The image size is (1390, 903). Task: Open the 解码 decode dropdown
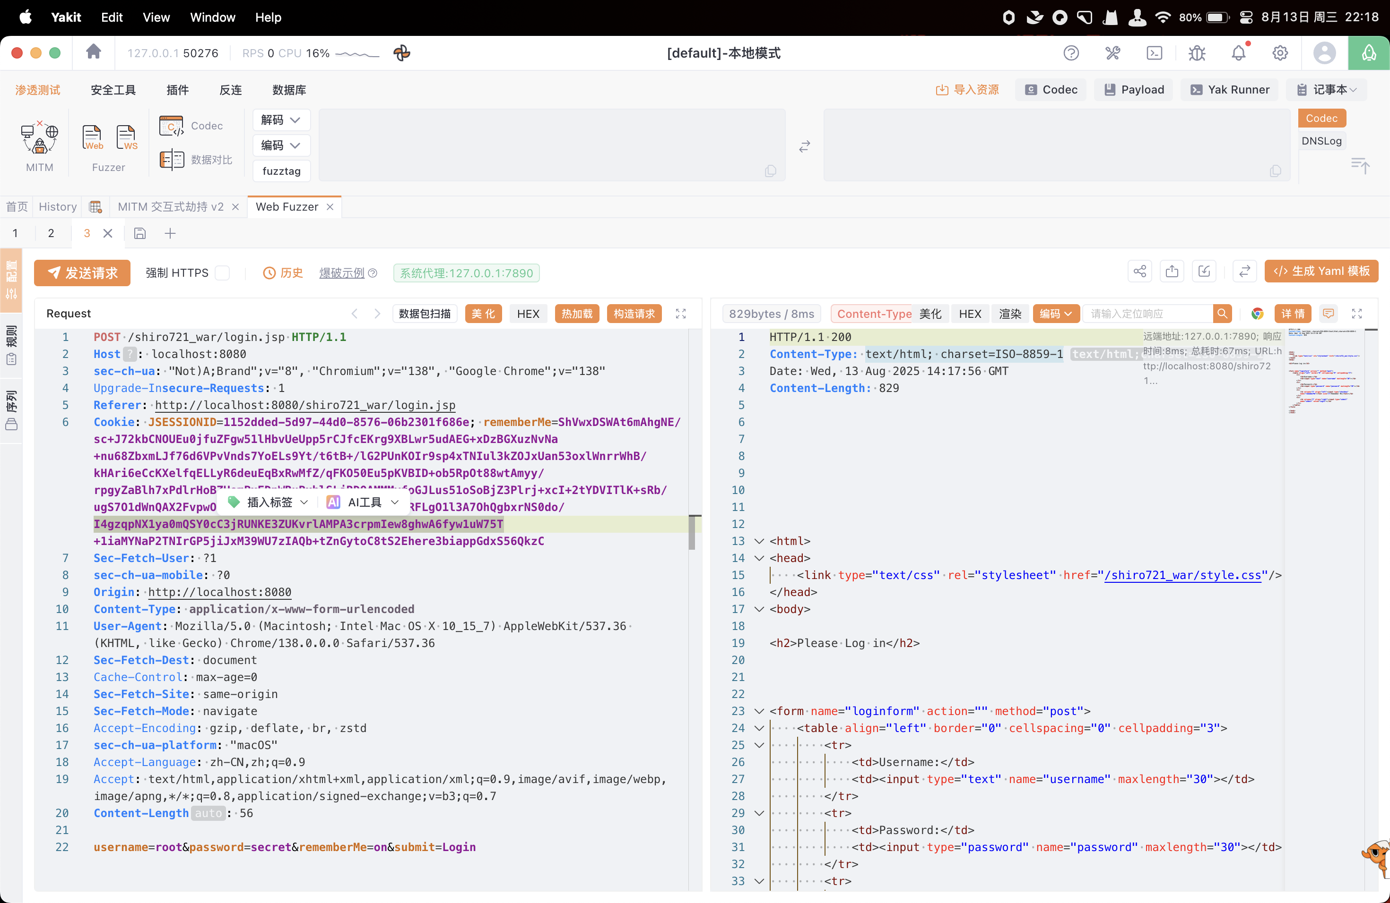pos(281,119)
